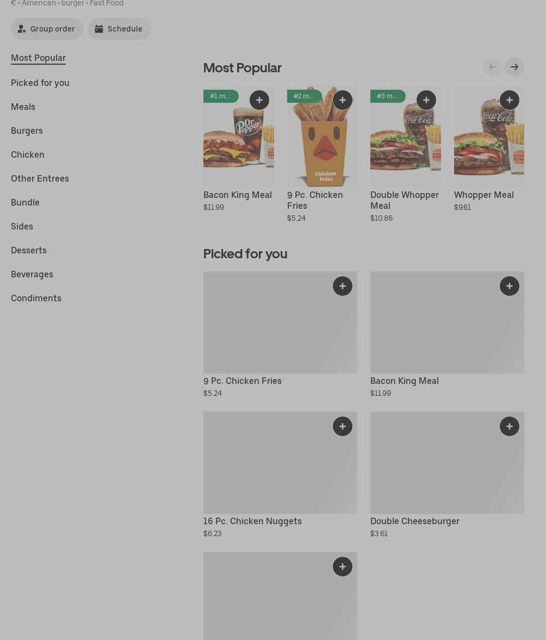546x640 pixels.
Task: Add Whopper Meal to cart
Action: pos(510,100)
